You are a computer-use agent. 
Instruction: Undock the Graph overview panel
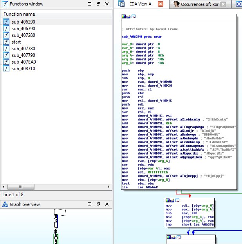[x=98, y=204]
